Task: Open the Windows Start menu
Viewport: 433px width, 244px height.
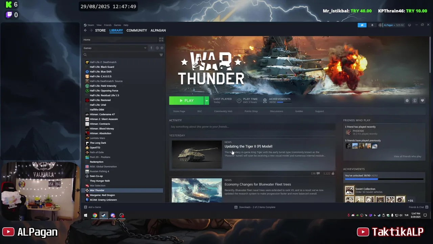Action: 86,215
